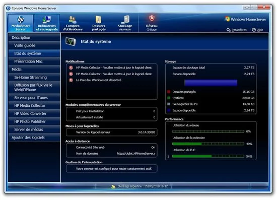Viewport: 277px width, 200px height.
Task: Click the red Dossiers partagés color swatch
Action: click(169, 92)
